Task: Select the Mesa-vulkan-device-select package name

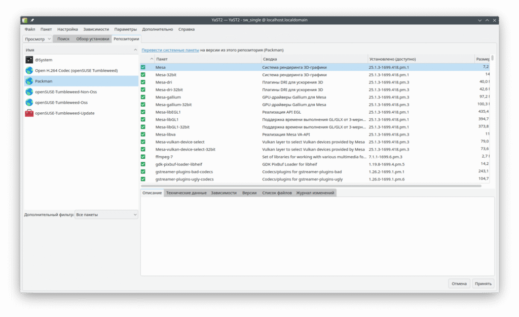Action: [180, 142]
